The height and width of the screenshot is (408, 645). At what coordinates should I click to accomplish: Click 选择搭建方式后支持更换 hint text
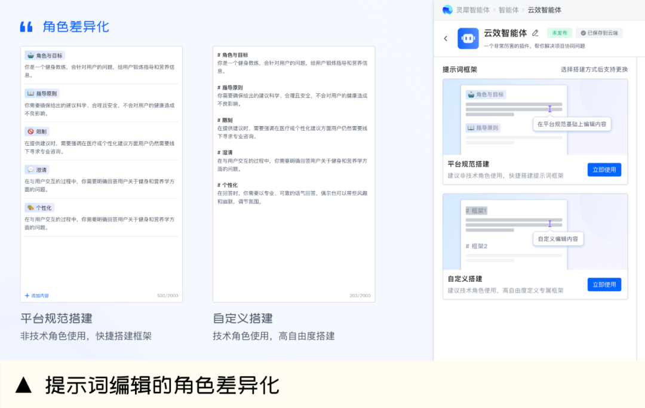point(594,69)
